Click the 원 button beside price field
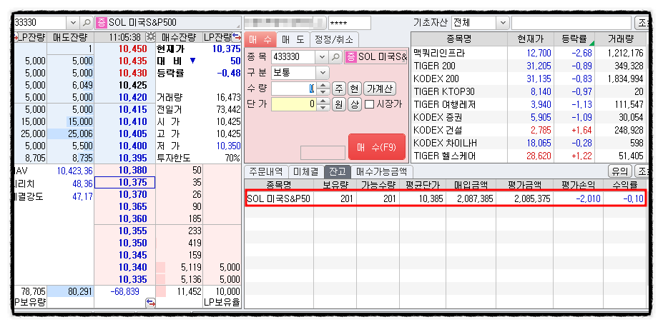This screenshot has width=663, height=327. click(338, 104)
